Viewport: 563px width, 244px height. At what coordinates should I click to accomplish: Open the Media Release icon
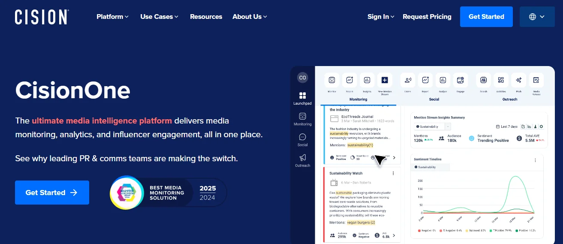point(536,80)
